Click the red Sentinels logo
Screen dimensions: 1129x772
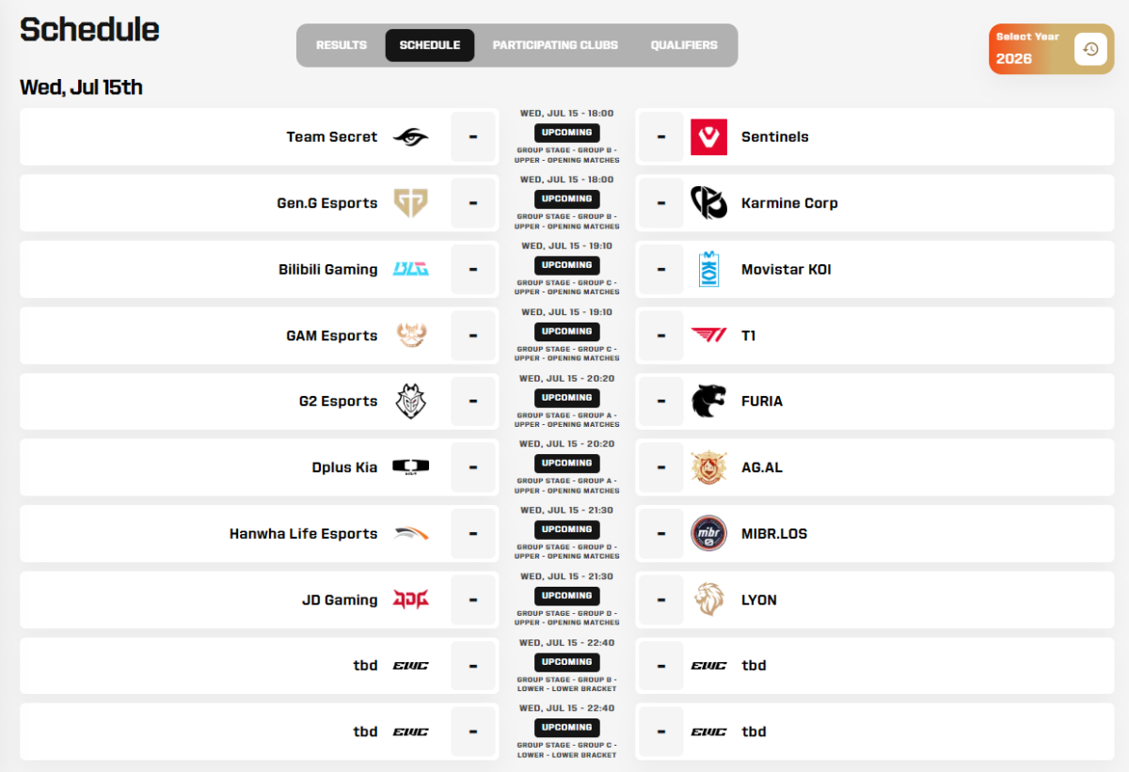(708, 137)
